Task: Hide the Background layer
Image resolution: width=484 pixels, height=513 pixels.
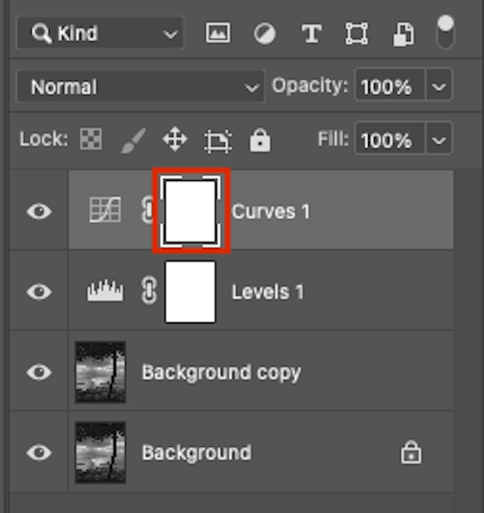Action: (40, 452)
